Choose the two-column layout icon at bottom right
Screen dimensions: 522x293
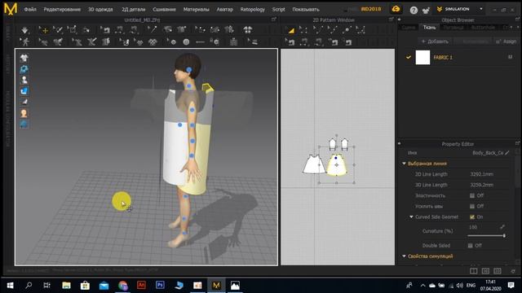point(473,271)
